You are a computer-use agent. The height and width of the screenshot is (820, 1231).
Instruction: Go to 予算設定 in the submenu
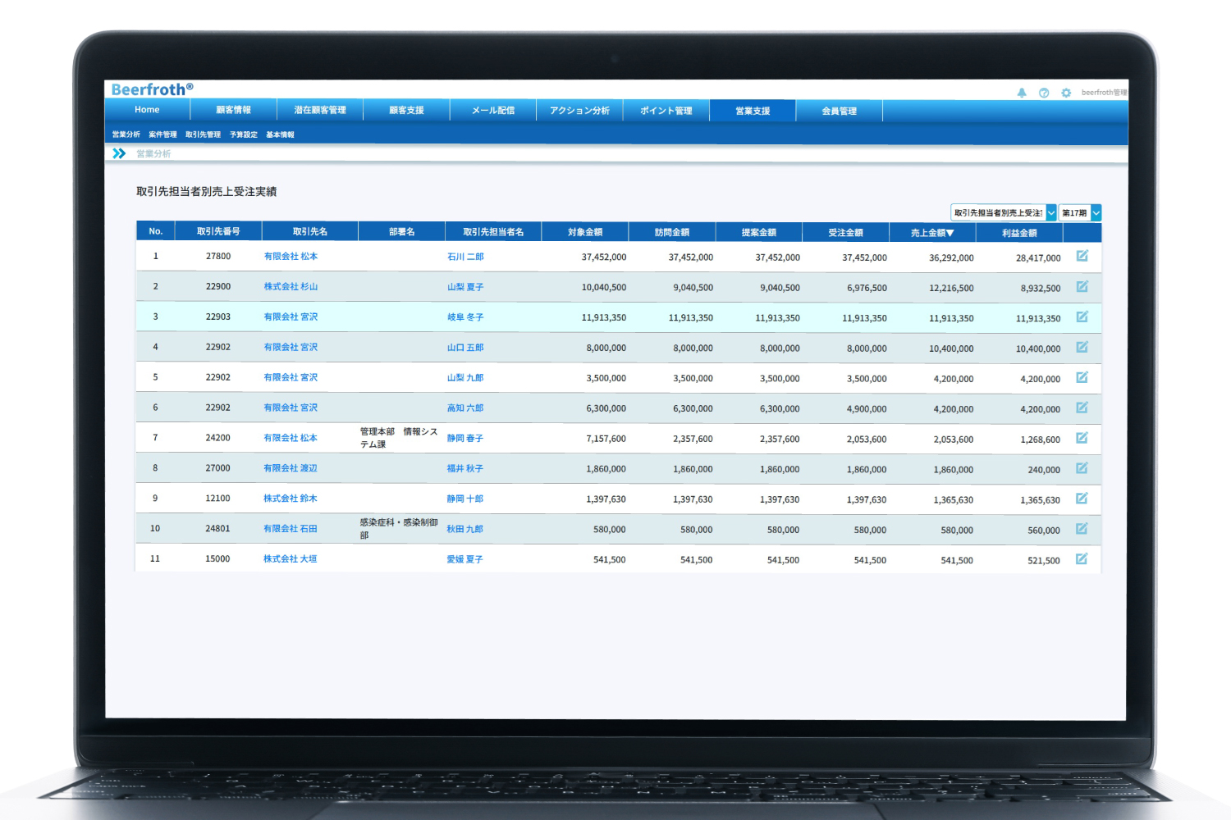pos(243,134)
